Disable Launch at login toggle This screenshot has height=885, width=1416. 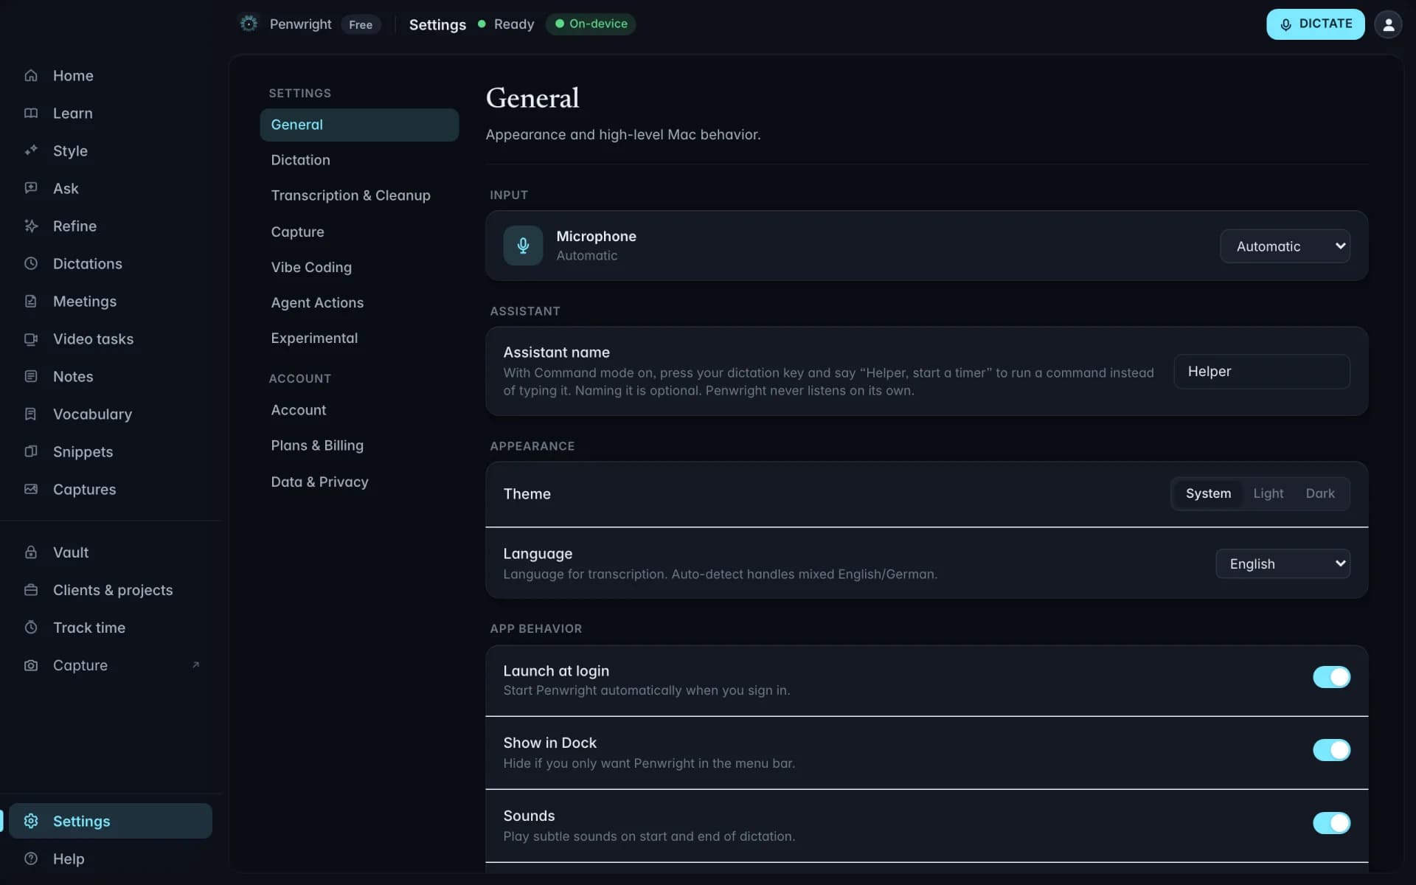pos(1331,677)
